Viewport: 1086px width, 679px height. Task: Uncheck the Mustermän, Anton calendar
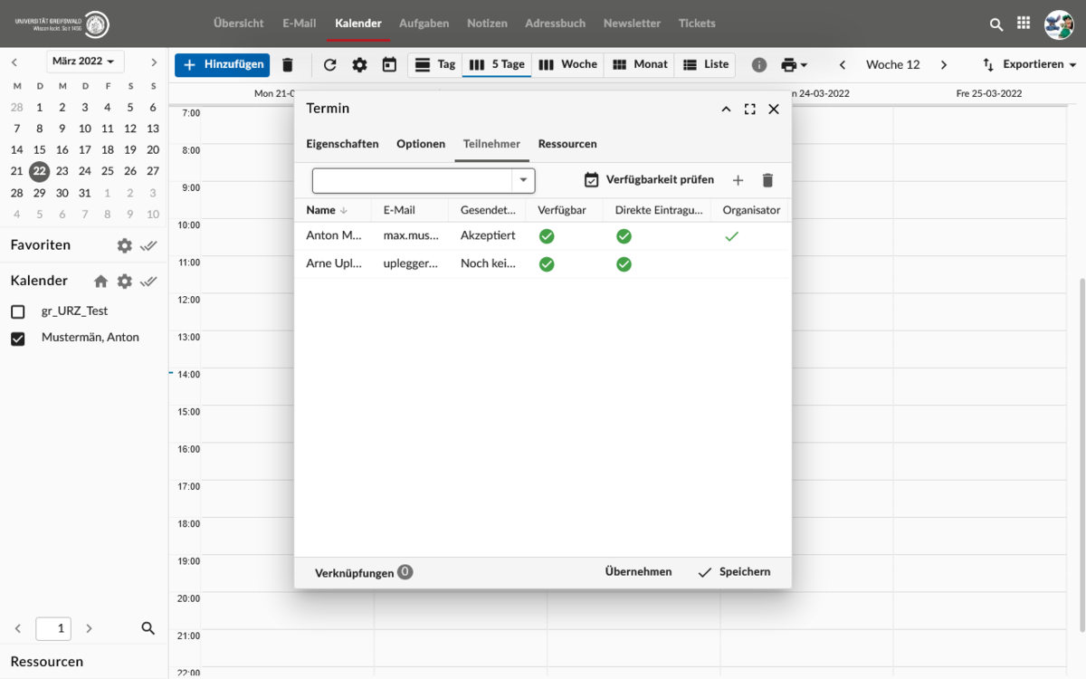17,338
